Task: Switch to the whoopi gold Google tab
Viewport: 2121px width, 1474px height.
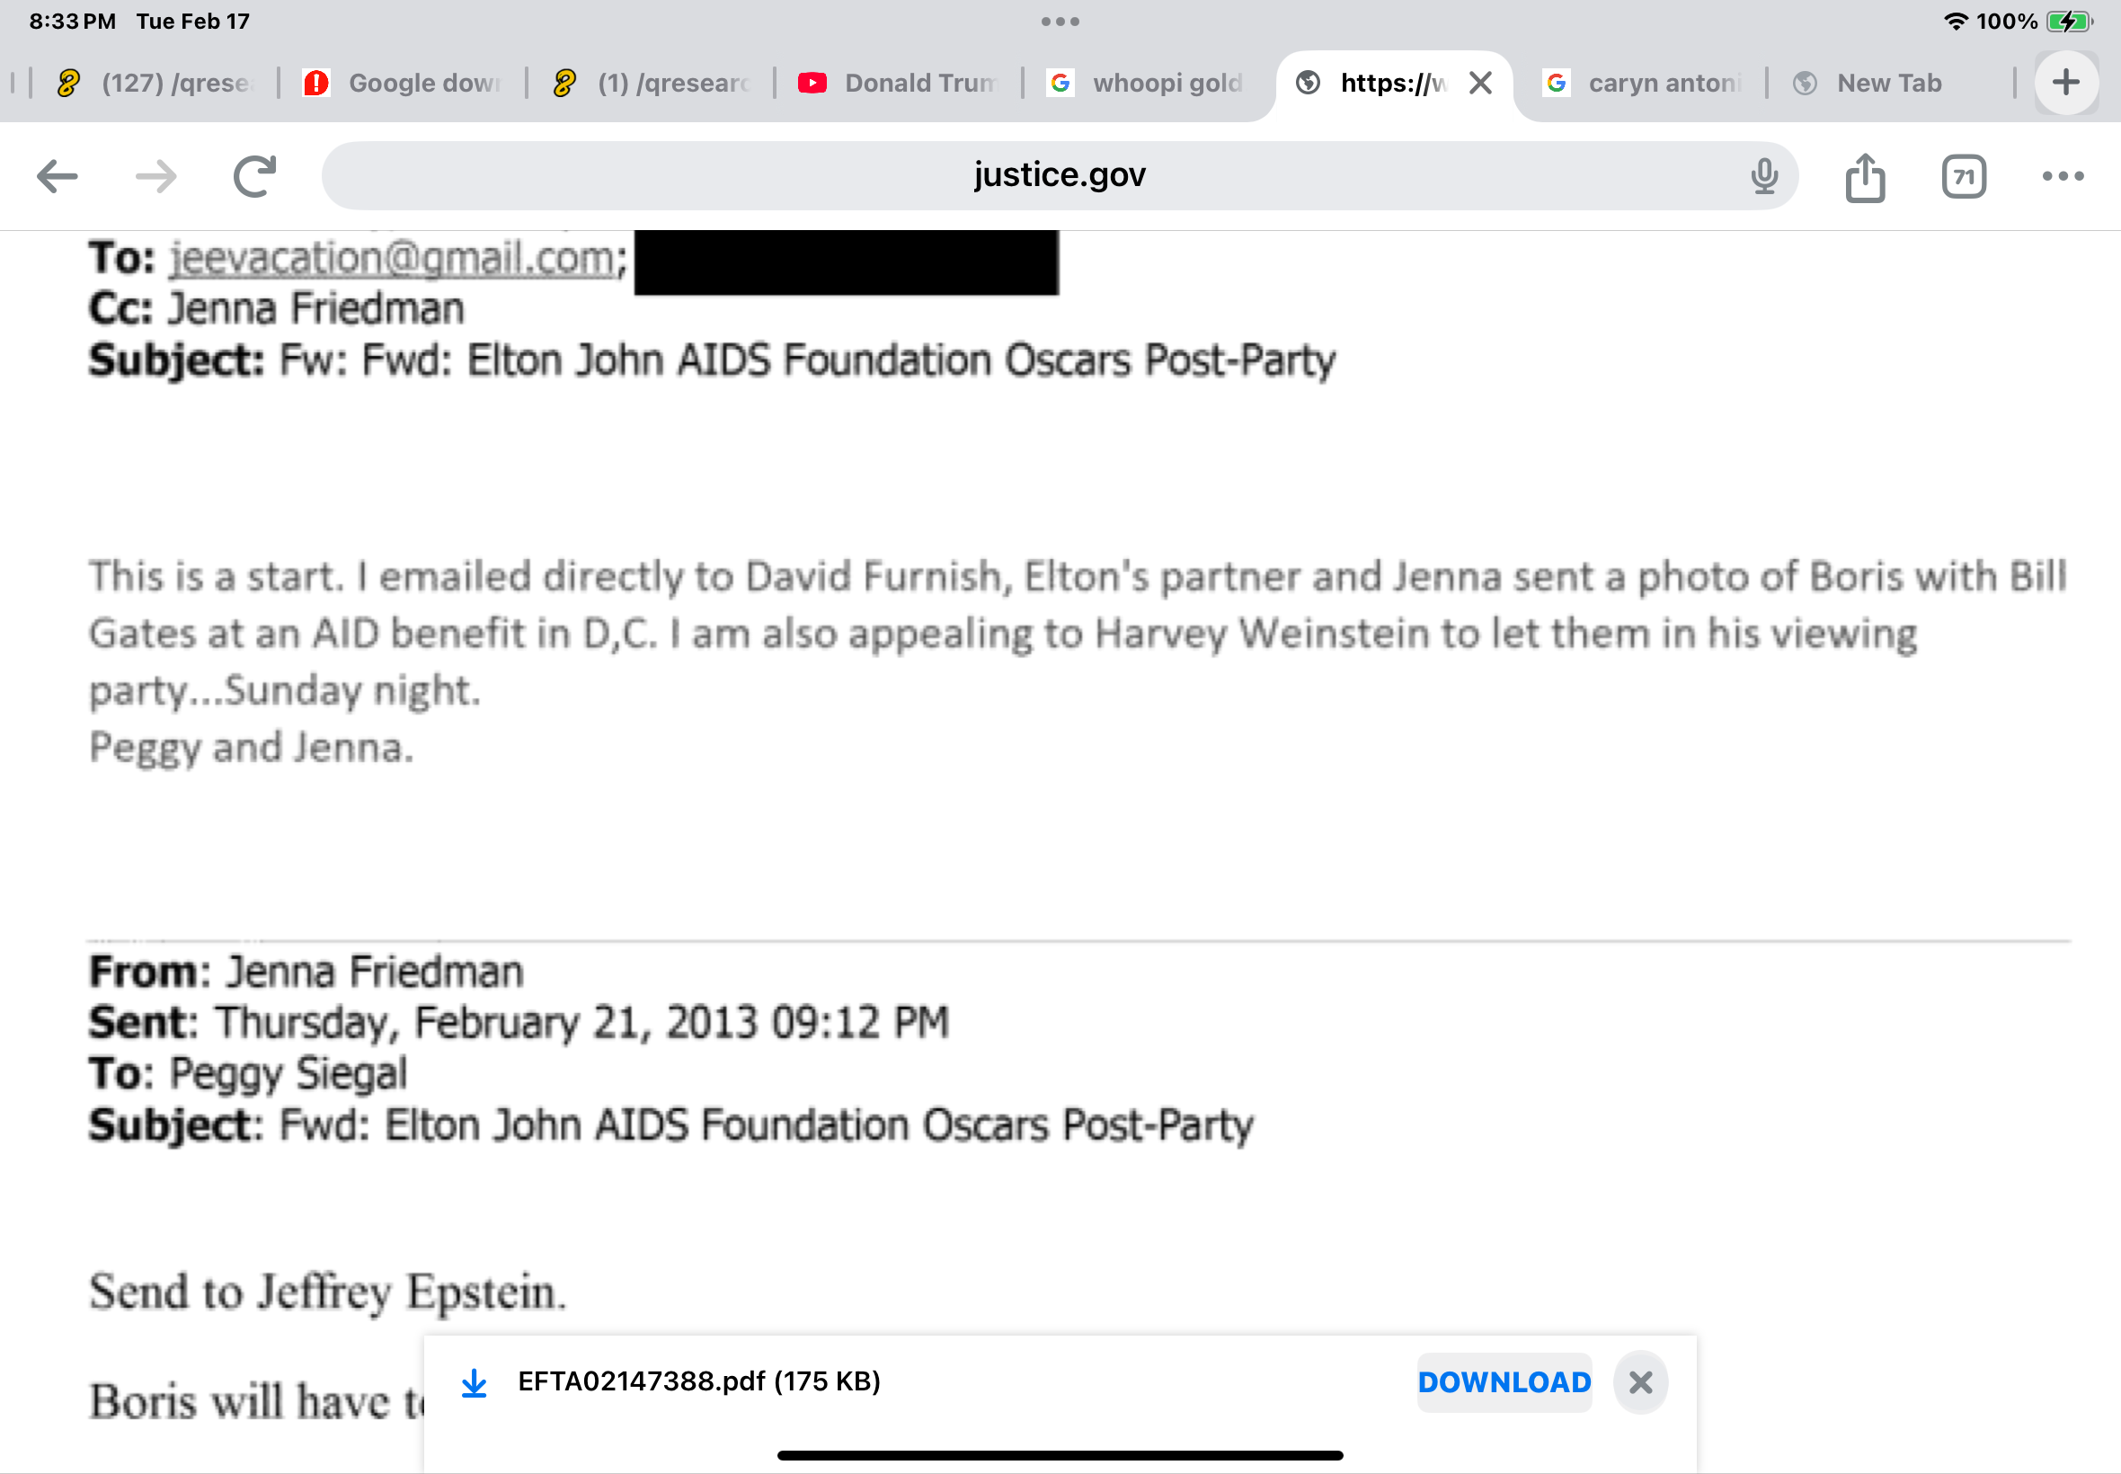Action: [1148, 83]
